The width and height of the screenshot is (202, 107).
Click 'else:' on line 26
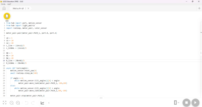(13, 86)
